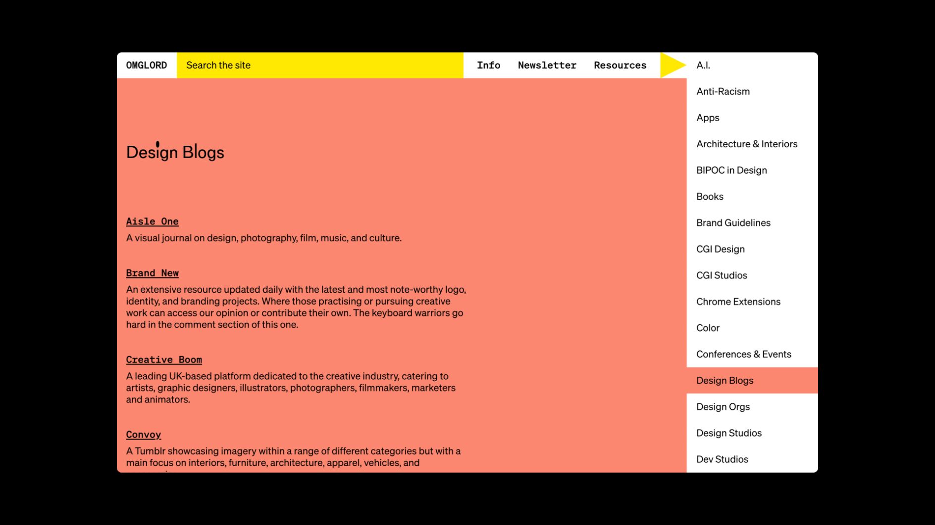The height and width of the screenshot is (525, 935).
Task: Select highlighted Design Blogs sidebar item
Action: point(725,381)
